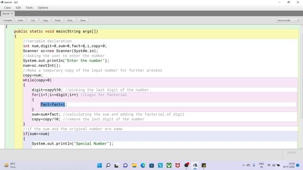Open File Explorer from taskbar

click(134, 165)
